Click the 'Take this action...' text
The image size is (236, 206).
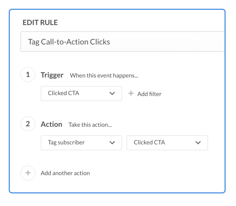click(90, 125)
